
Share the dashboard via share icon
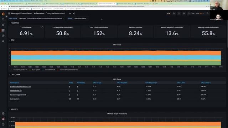[74, 14]
